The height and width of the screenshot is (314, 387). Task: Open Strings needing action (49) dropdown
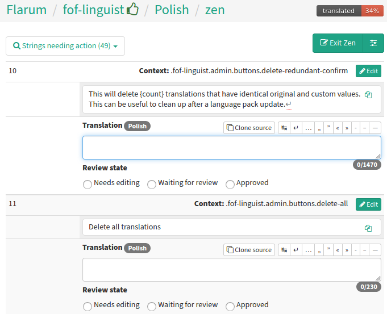[x=65, y=46]
